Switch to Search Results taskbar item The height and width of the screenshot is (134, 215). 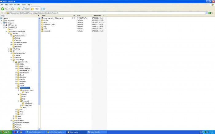97,132
